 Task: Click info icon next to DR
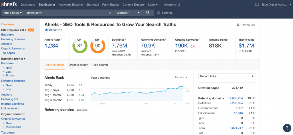pyautogui.click(x=100, y=39)
